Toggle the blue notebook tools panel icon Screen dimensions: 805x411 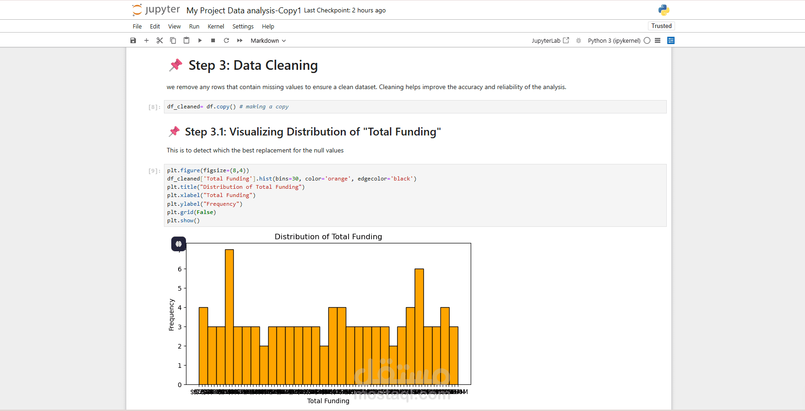[671, 40]
